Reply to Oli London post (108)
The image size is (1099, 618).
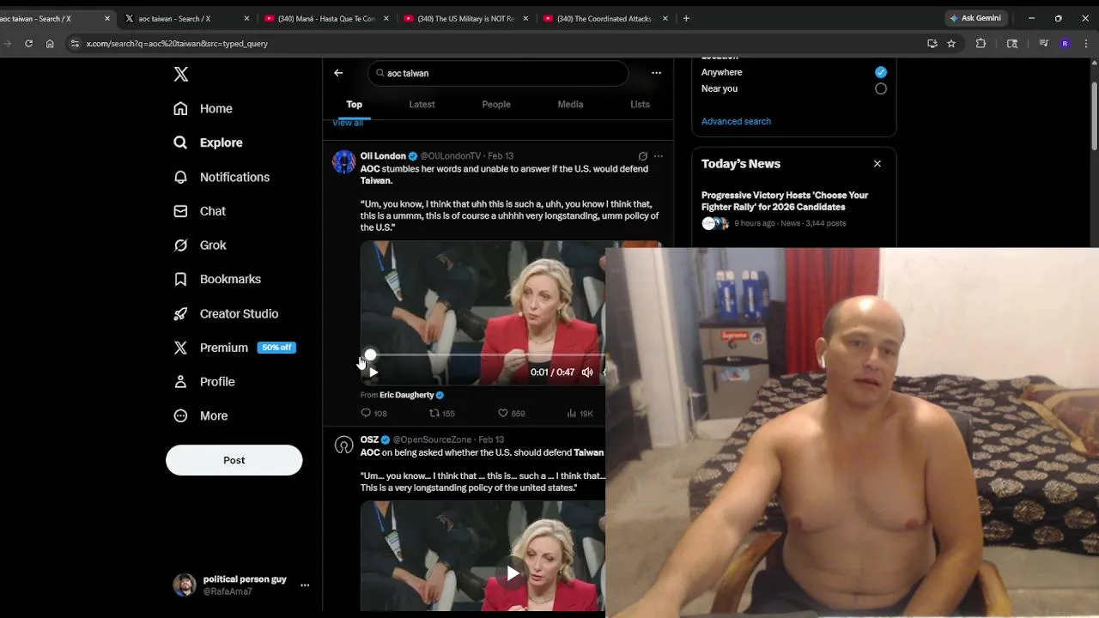(373, 413)
